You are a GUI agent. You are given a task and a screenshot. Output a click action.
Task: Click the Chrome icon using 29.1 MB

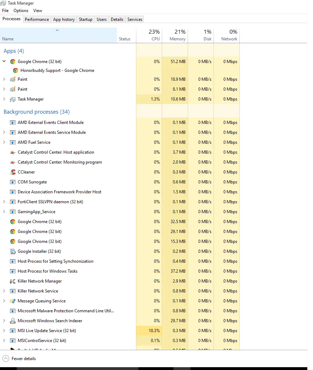coord(13,232)
